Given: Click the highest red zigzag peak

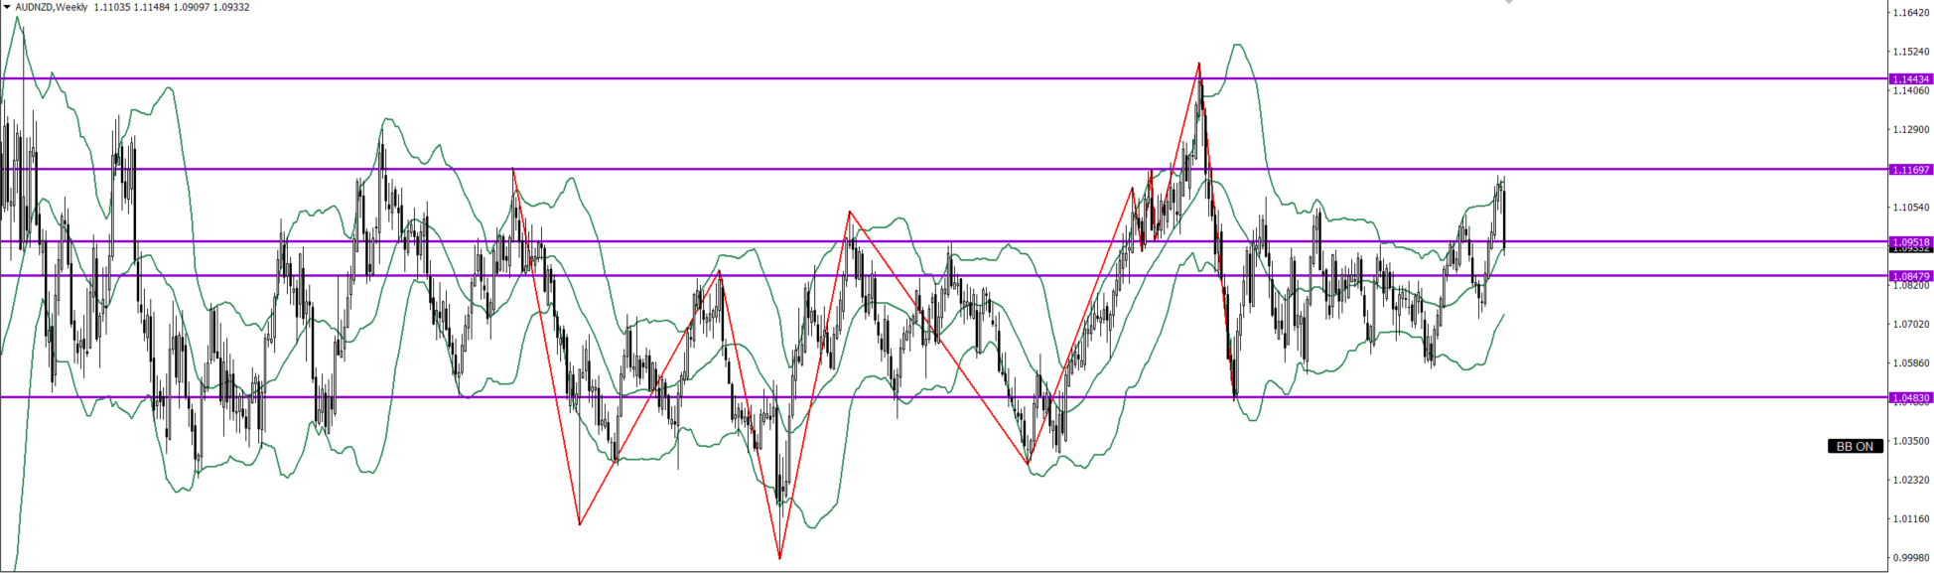Looking at the screenshot, I should coord(1199,64).
